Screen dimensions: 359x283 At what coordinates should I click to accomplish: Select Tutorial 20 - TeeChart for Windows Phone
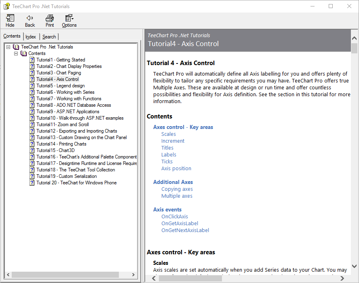pos(76,183)
